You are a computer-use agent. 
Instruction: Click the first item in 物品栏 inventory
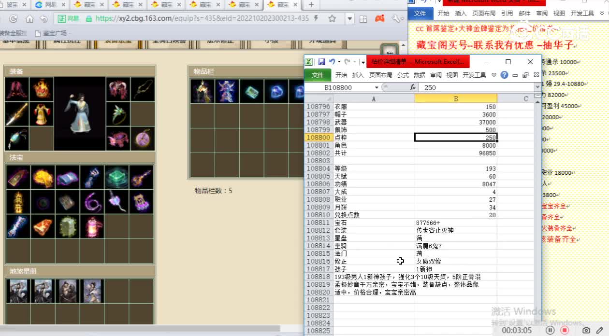[x=202, y=91]
